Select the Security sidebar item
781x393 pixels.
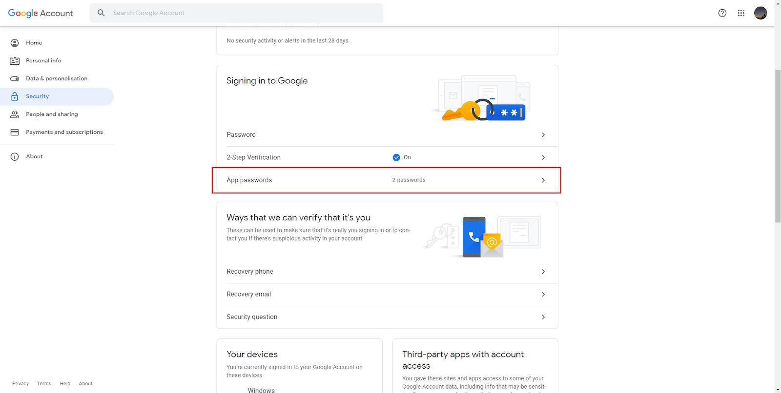[57, 96]
